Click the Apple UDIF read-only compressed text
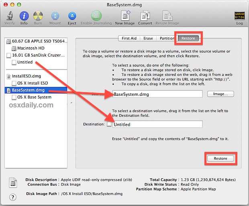Image resolution: width=249 pixels, height=206 pixels. click(96, 180)
